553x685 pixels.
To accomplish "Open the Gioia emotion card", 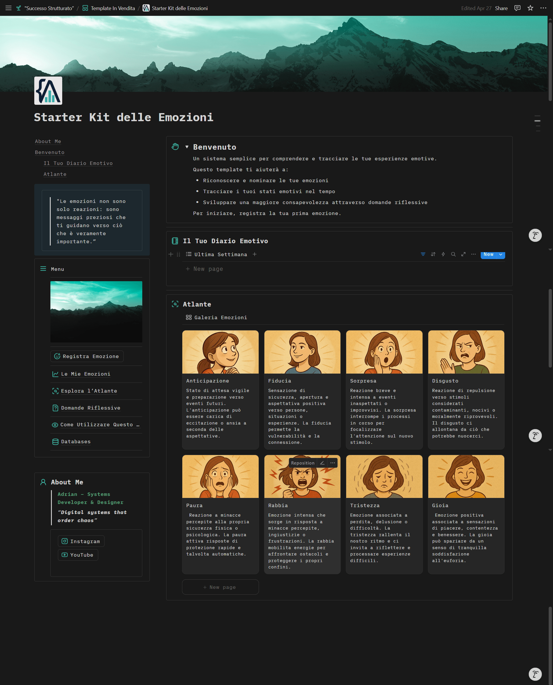I will (466, 514).
